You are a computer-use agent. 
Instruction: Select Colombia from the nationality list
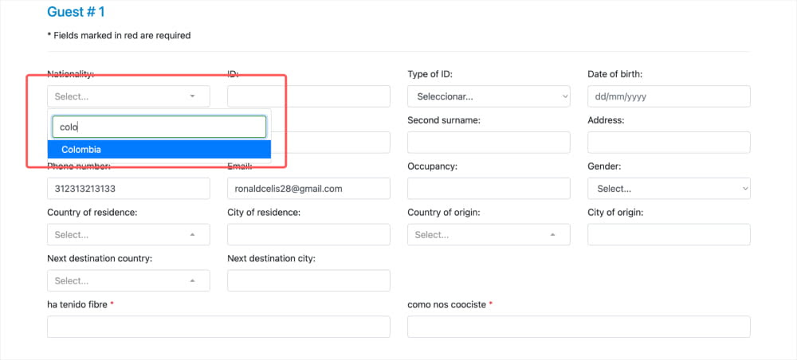[x=159, y=150]
